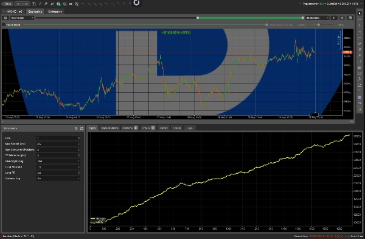Open the Equity tab

92,128
